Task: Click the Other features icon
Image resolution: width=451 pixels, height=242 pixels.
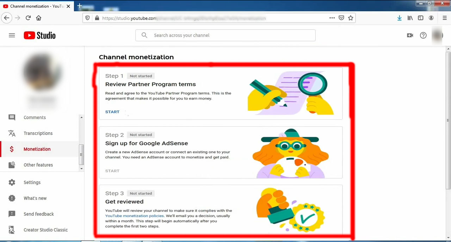Action: (12, 165)
